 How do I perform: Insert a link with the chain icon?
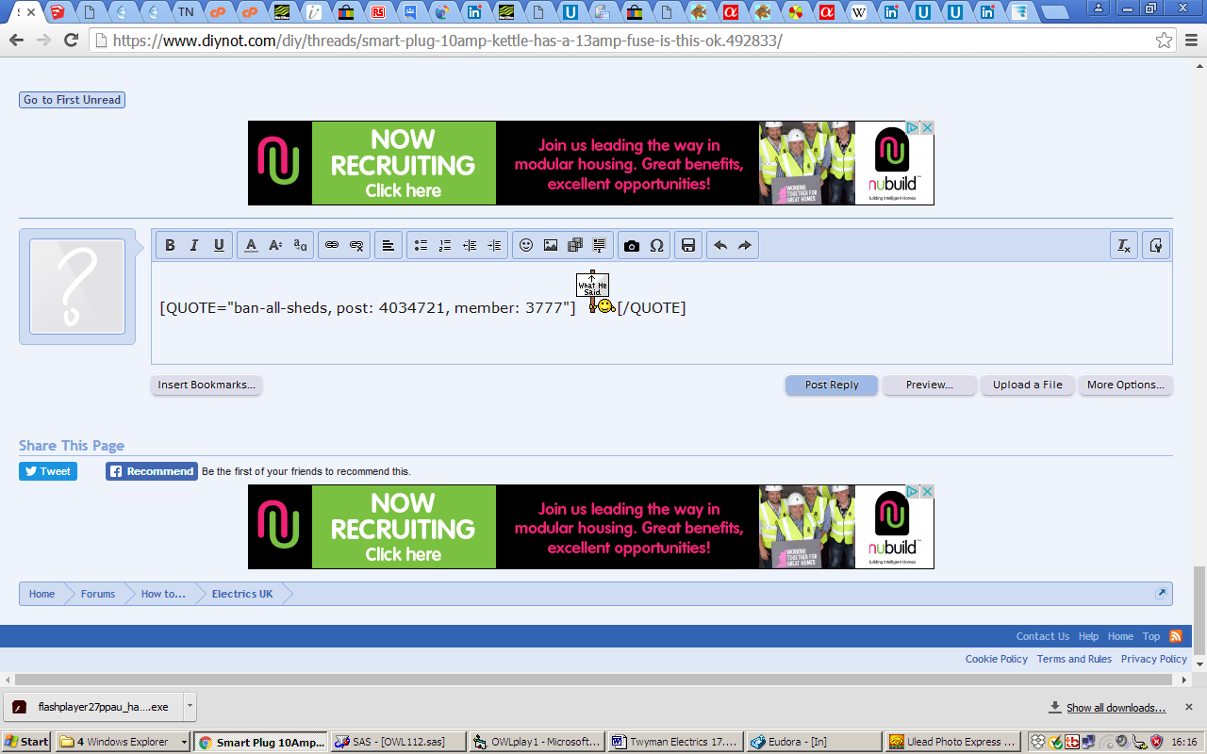332,245
